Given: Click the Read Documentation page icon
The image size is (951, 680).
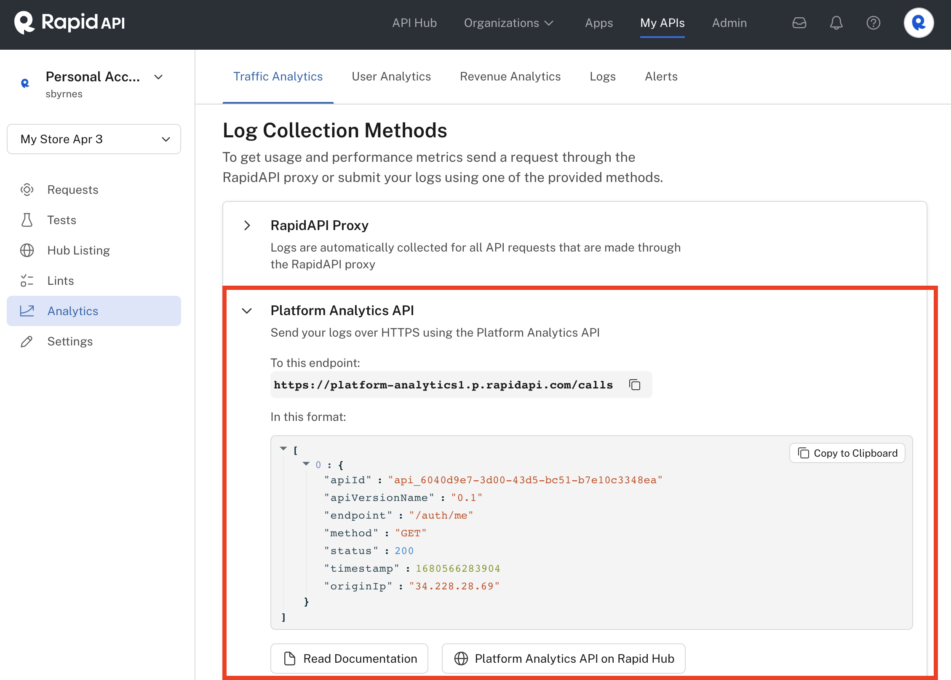Looking at the screenshot, I should 290,659.
